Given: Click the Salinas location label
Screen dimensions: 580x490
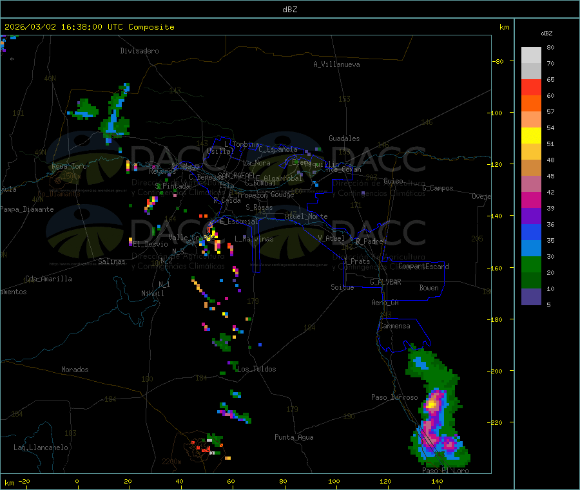Looking at the screenshot, I should [x=111, y=261].
